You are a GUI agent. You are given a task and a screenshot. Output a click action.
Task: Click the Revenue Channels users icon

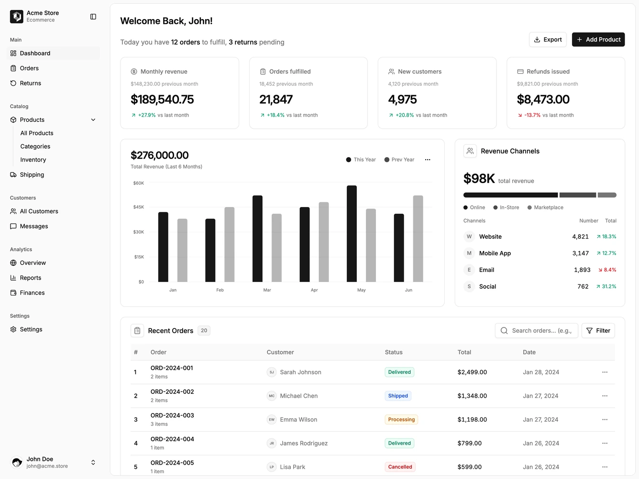pyautogui.click(x=470, y=151)
